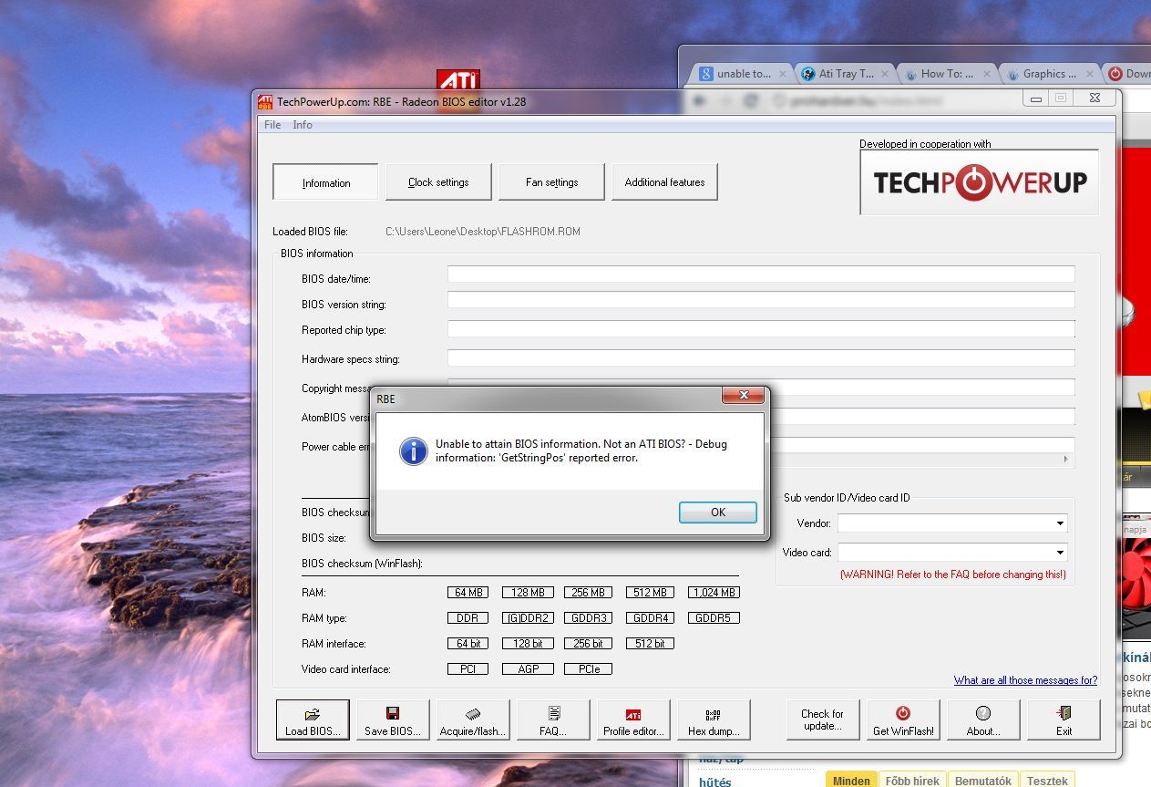The height and width of the screenshot is (787, 1151).
Task: Expand the Video card dropdown
Action: (1060, 552)
